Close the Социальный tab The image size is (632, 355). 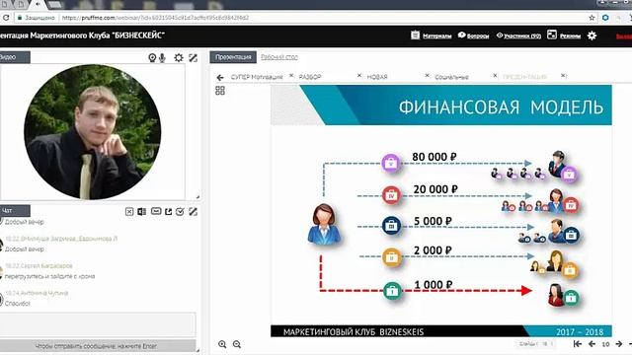coord(495,76)
